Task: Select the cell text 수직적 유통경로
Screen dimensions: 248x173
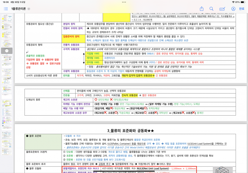Action: pyautogui.click(x=71, y=49)
